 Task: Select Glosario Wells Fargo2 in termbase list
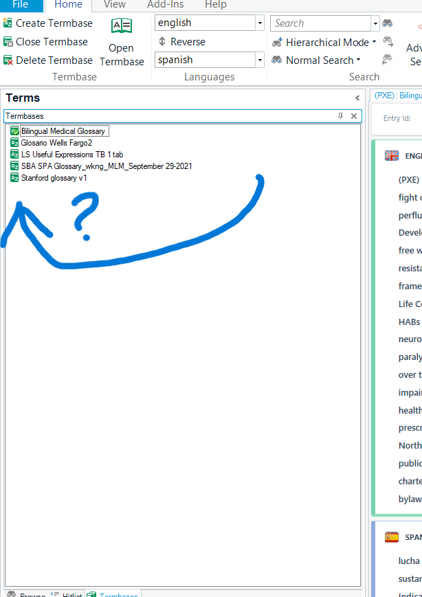(x=57, y=143)
